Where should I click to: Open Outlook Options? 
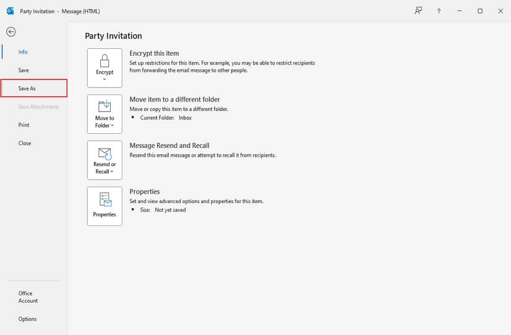27,319
